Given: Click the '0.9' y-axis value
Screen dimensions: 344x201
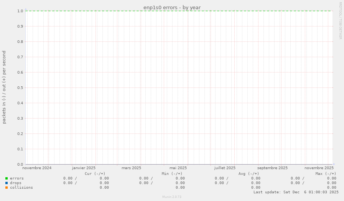Looking at the screenshot, I should click(x=20, y=26).
